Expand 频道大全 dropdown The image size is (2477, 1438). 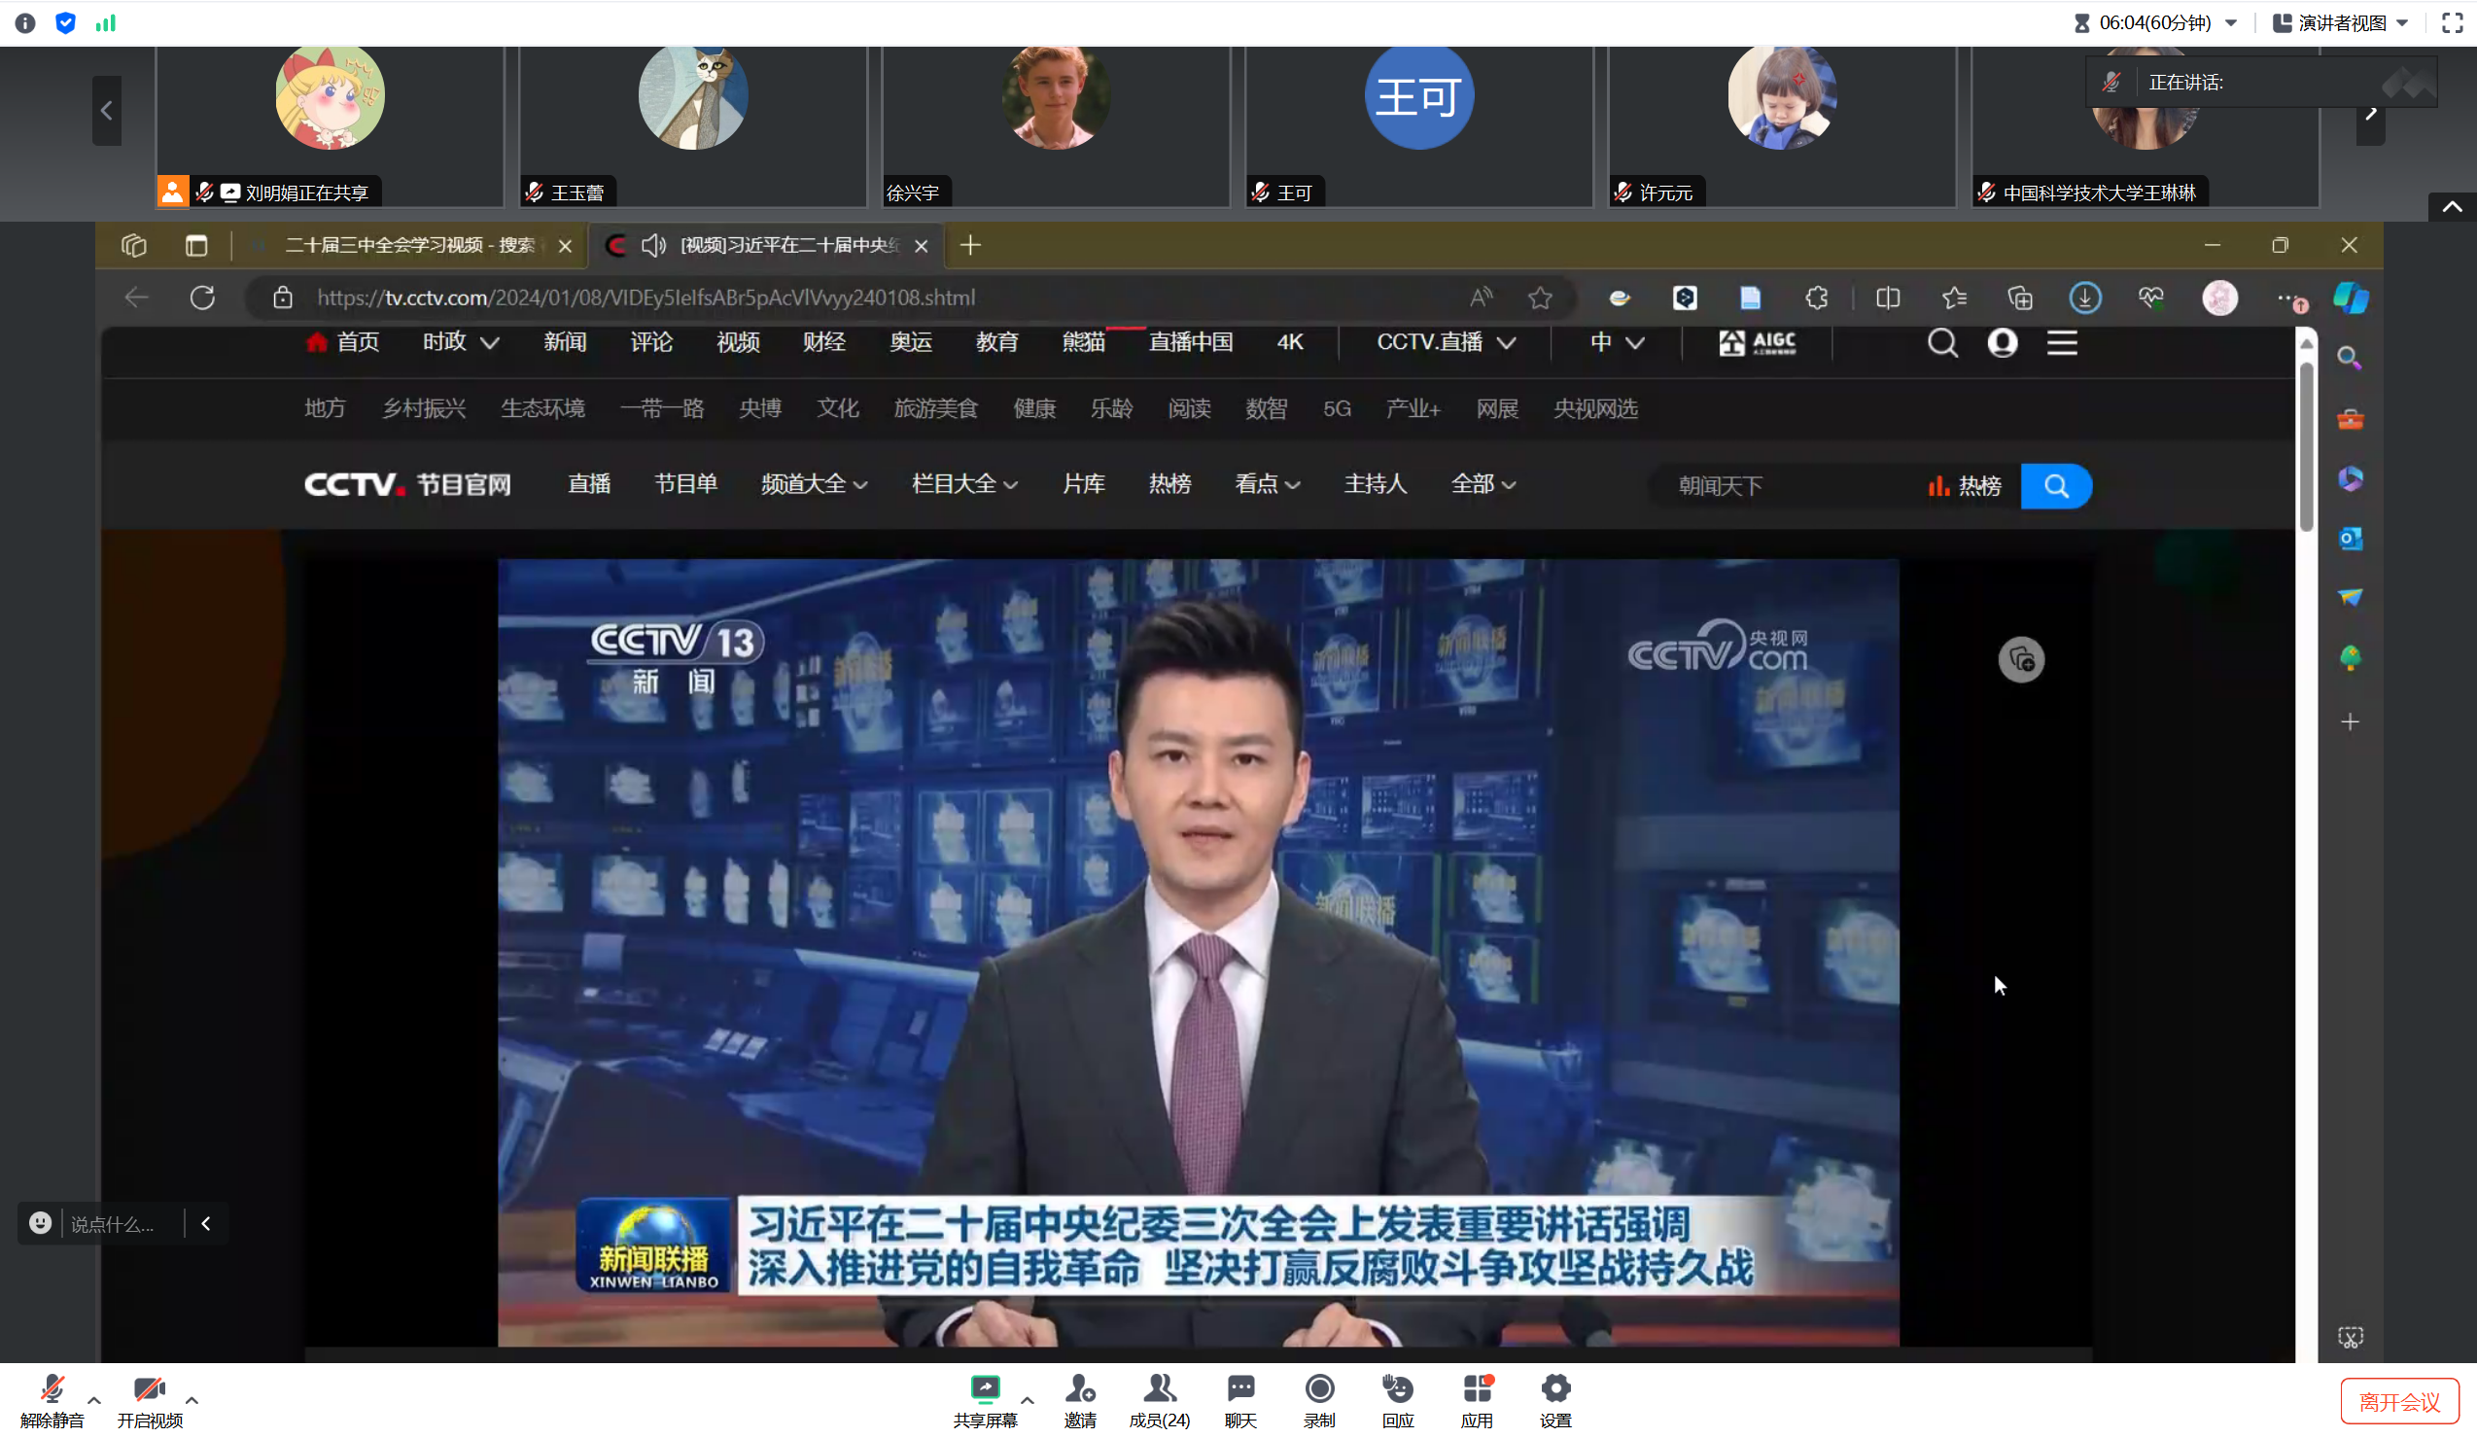[814, 483]
